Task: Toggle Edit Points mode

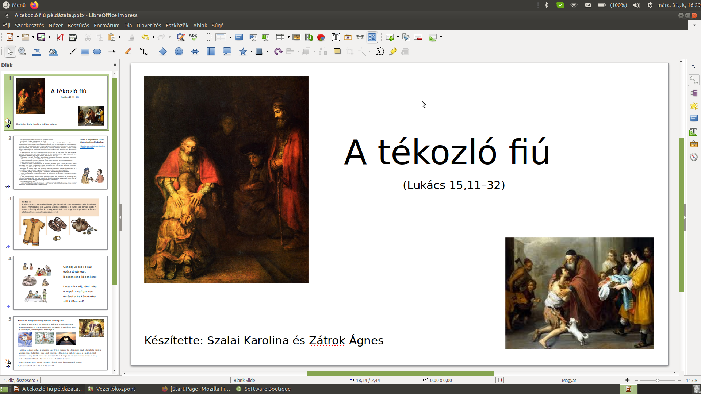Action: coord(380,51)
